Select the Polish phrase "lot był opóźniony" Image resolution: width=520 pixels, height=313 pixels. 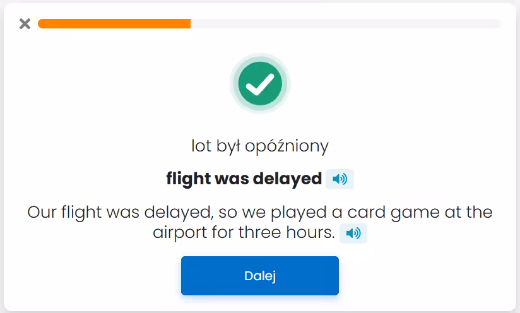pos(259,146)
